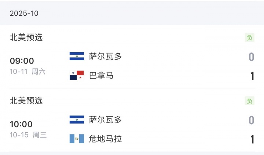Viewport: 264px width, 155px height.
Task: Select the date 10-15 周三
Action: [x=28, y=135]
